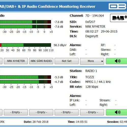Click the 58.3 dBµV signal level bar

(x=25, y=45)
